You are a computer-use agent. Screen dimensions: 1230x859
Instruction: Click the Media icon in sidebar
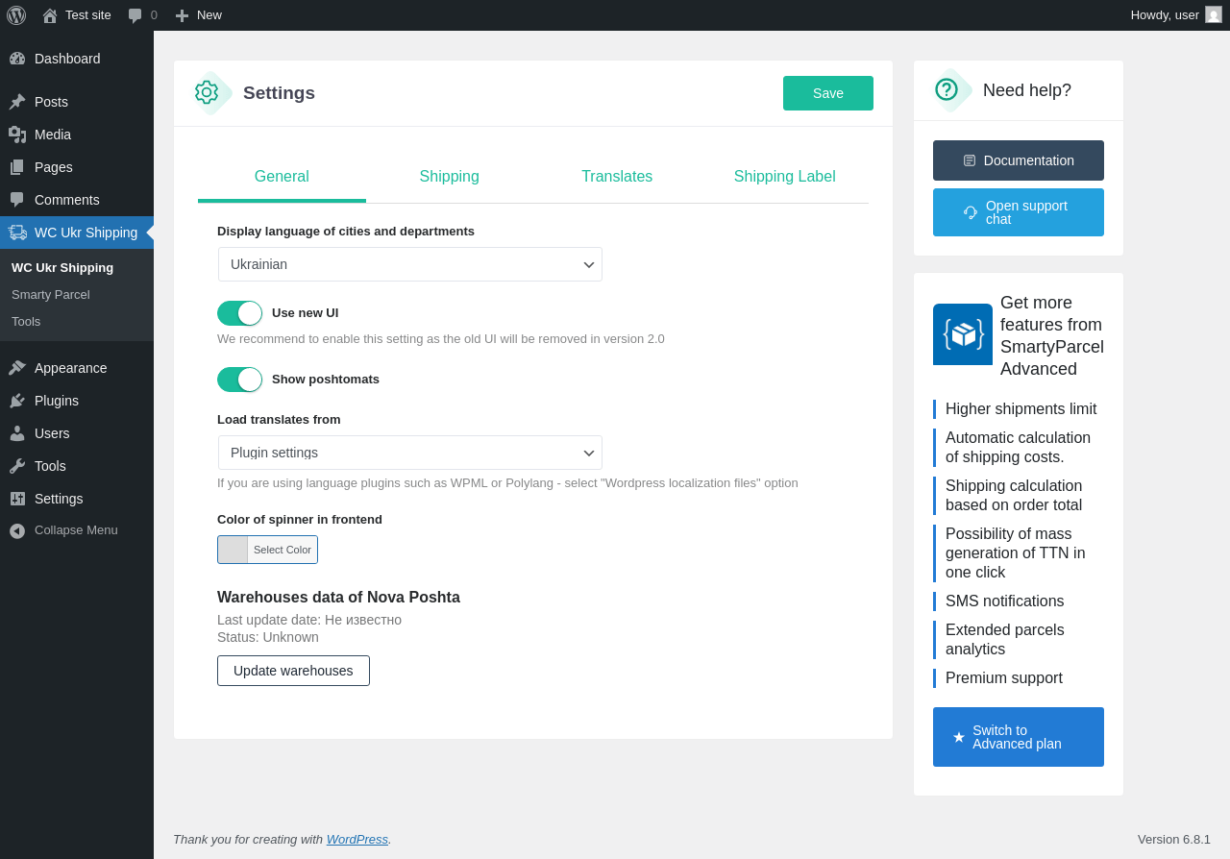coord(17,135)
